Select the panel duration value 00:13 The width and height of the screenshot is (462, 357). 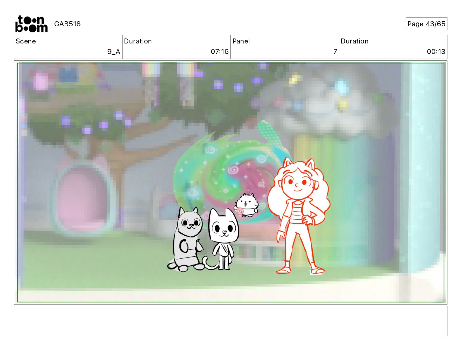tap(436, 52)
